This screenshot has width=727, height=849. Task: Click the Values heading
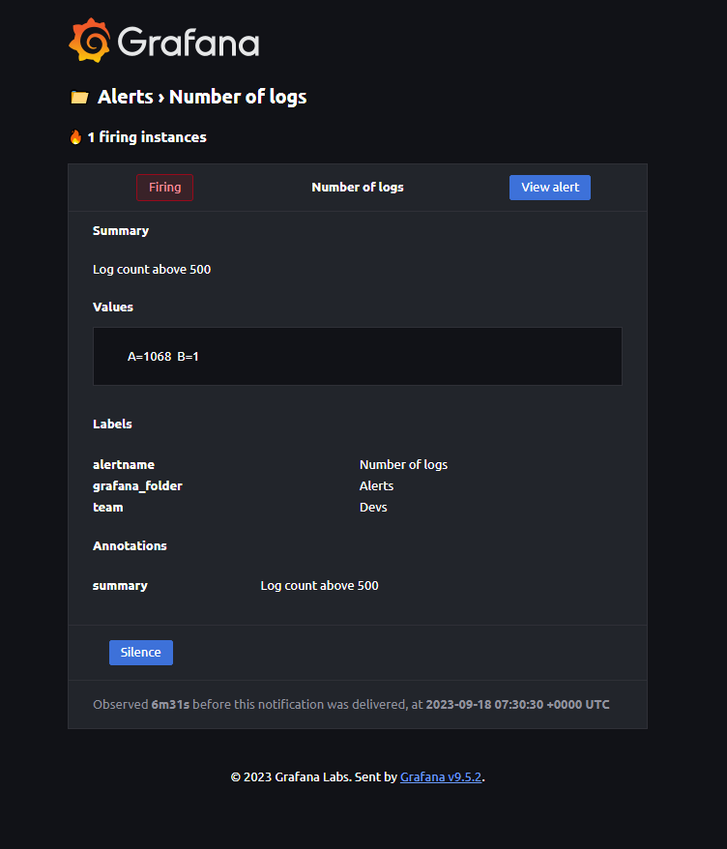113,307
